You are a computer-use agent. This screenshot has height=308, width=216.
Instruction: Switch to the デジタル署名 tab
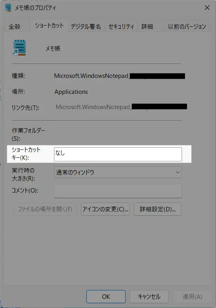(86, 26)
